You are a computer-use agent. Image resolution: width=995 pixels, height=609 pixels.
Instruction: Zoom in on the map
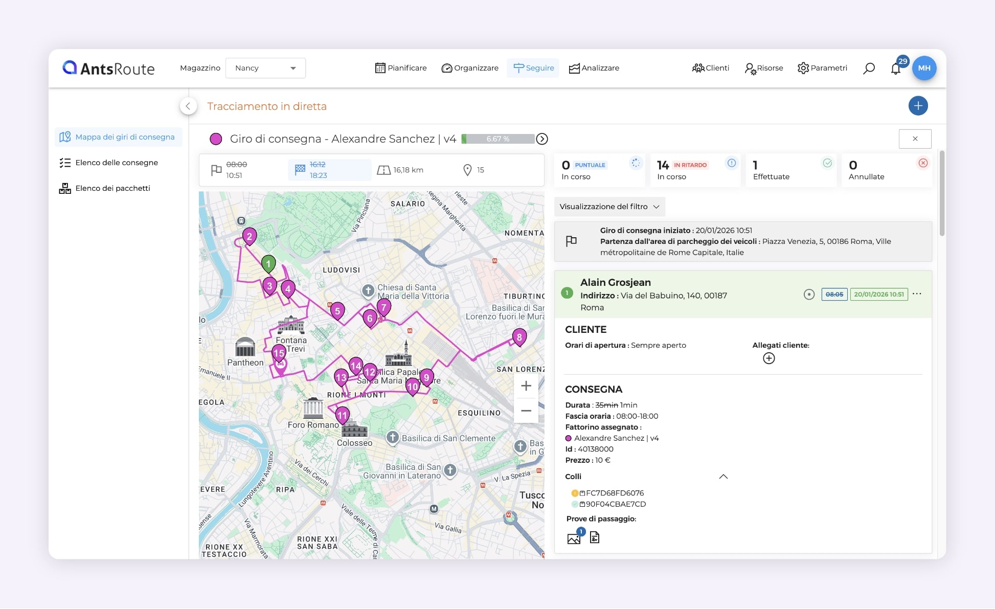coord(526,386)
